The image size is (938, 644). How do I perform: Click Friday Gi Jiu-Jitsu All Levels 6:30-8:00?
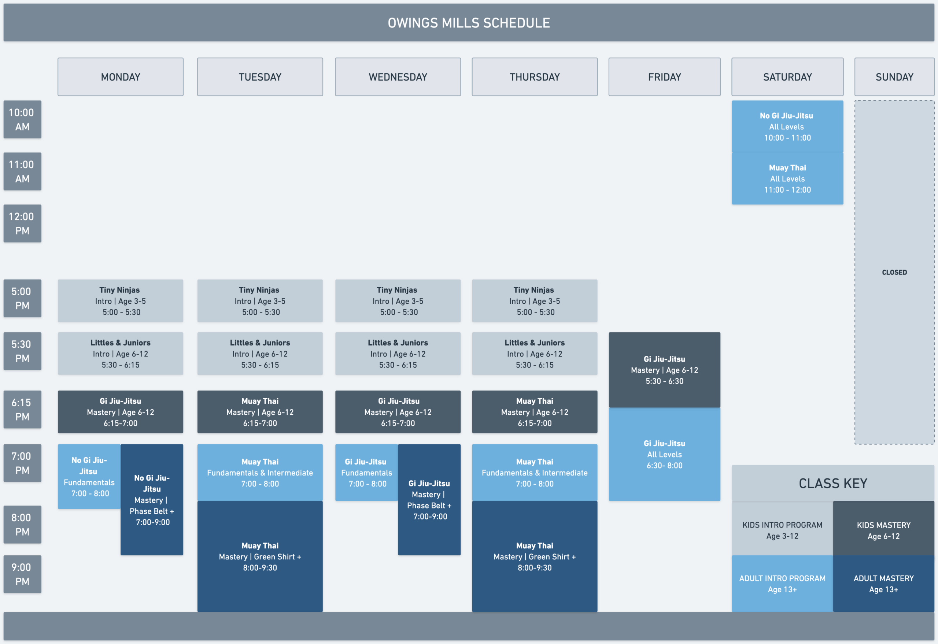coord(664,454)
